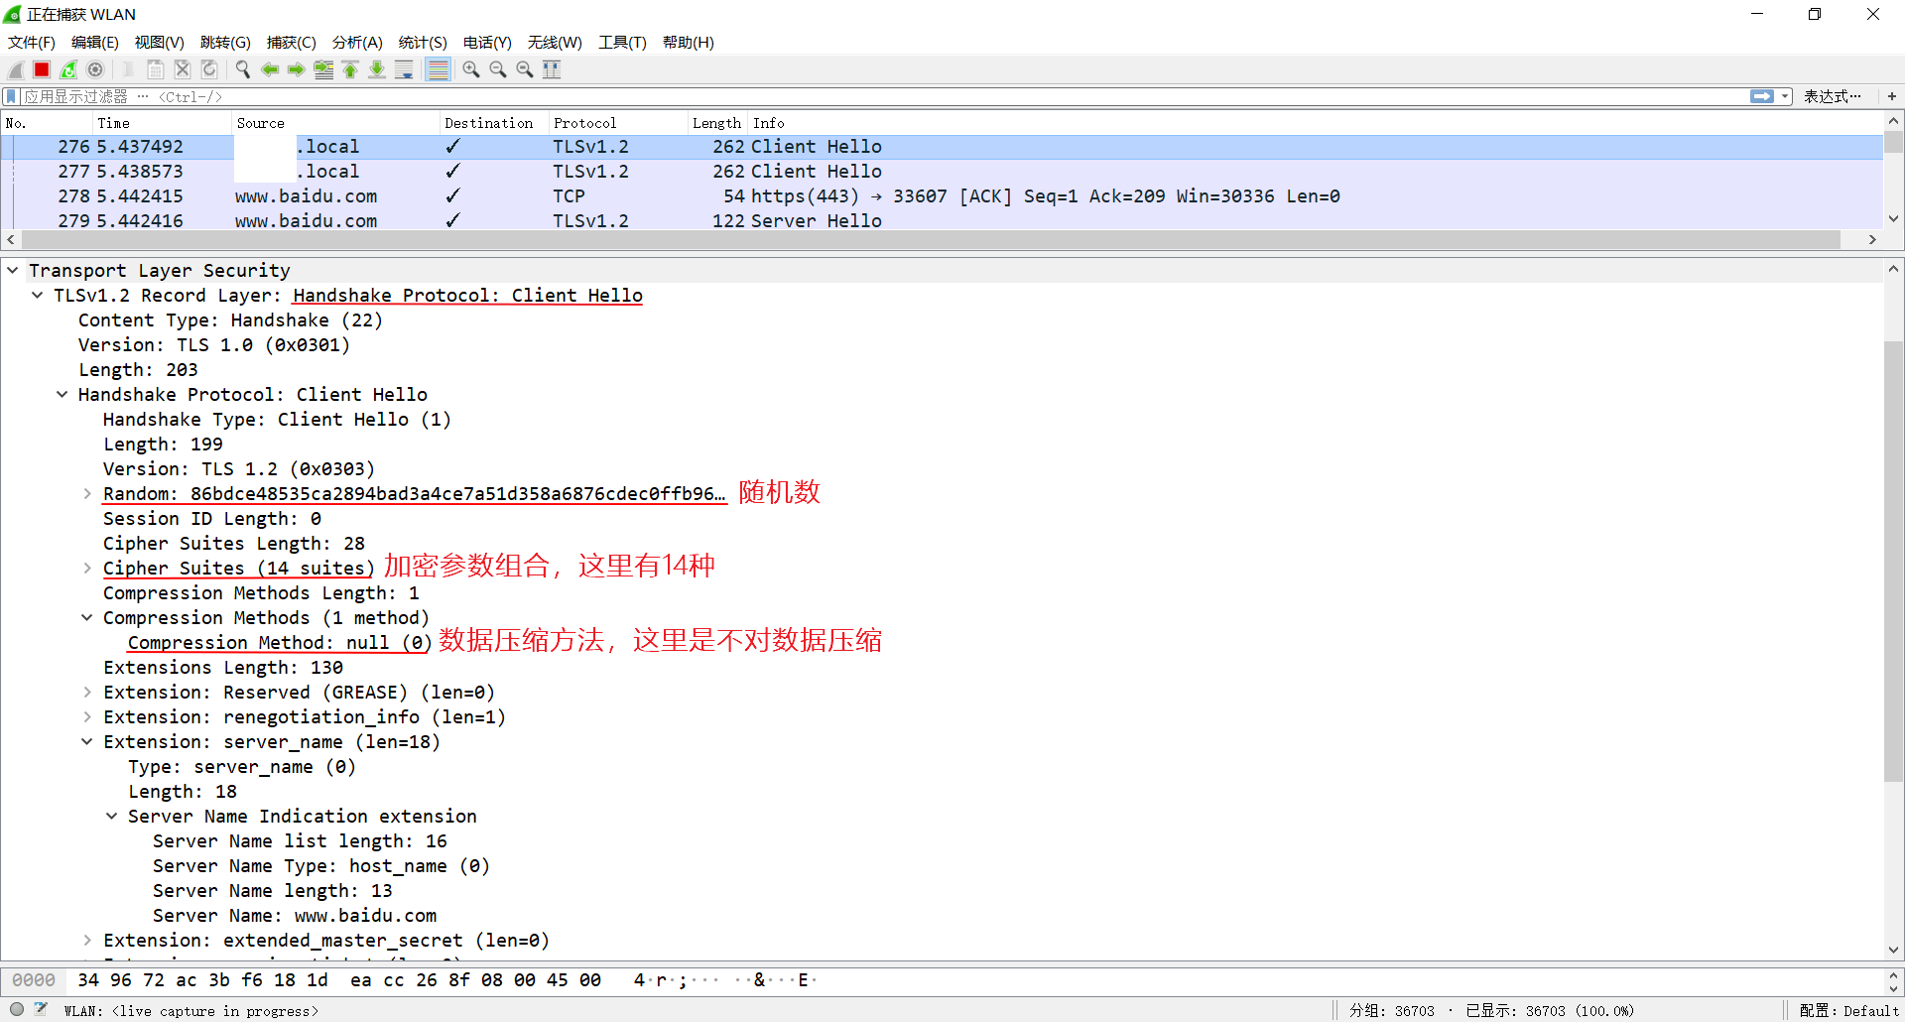
Task: Open the display filter history dropdown
Action: point(1785,96)
